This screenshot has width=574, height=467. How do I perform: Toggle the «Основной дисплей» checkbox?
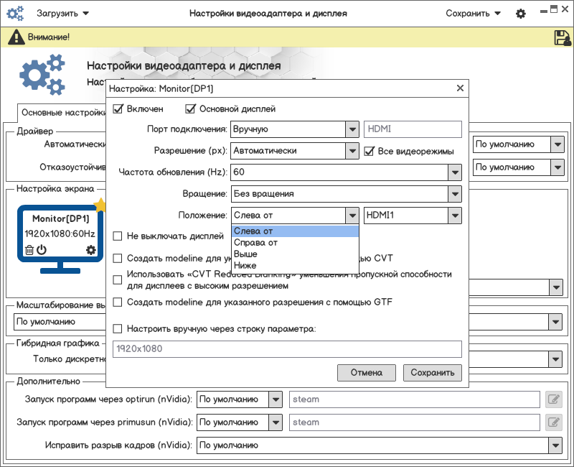coord(191,109)
